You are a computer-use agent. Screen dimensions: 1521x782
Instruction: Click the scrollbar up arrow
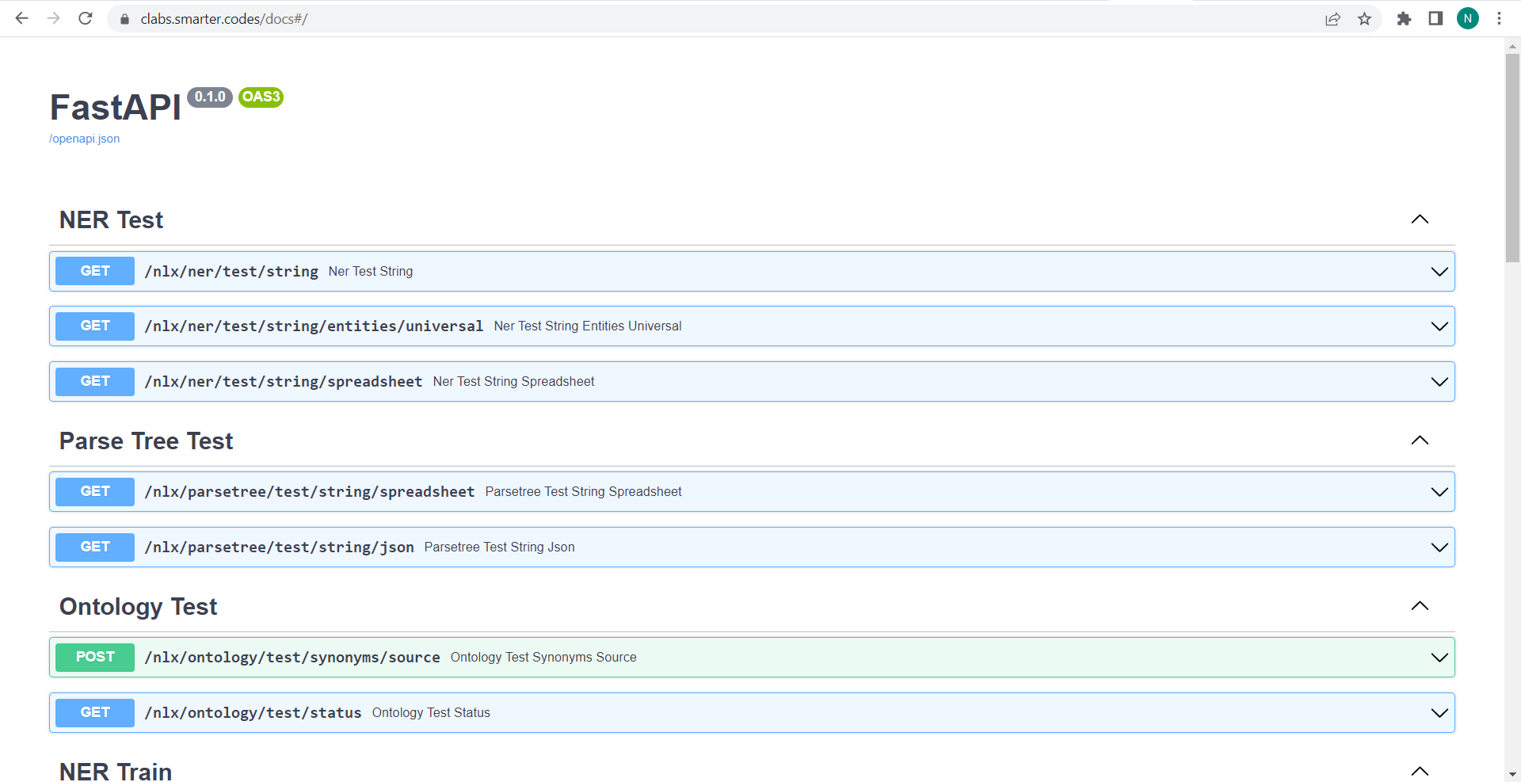click(x=1512, y=46)
